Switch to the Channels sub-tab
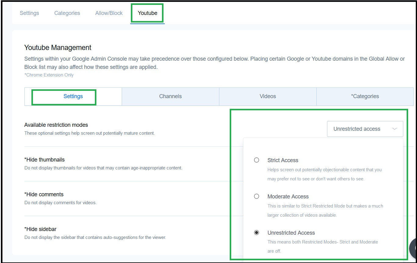The image size is (417, 263). tap(171, 96)
